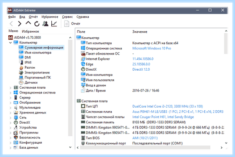Expand the Устройства tree node
Viewport: 235px width, 157px height.
tap(10, 128)
